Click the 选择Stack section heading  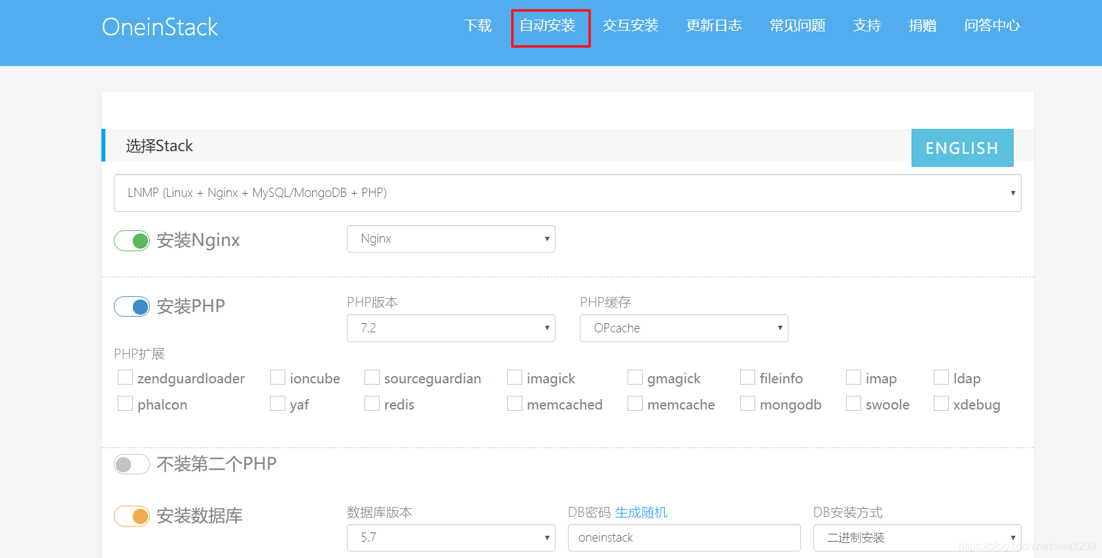[159, 146]
